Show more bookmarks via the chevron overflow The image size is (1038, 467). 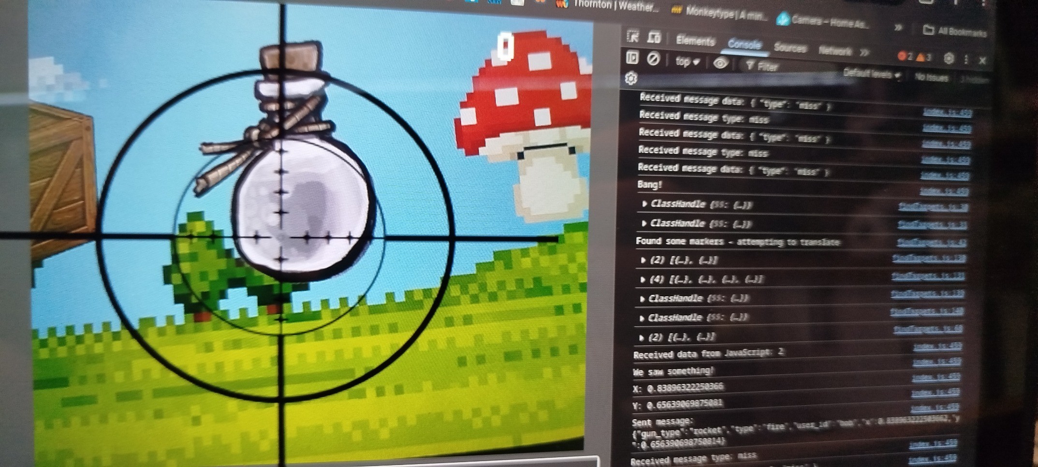[898, 28]
